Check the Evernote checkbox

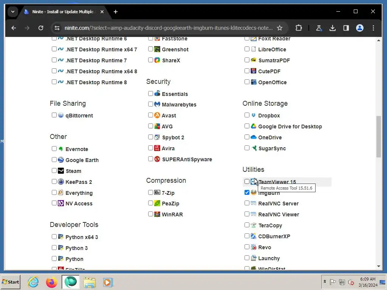(54, 149)
